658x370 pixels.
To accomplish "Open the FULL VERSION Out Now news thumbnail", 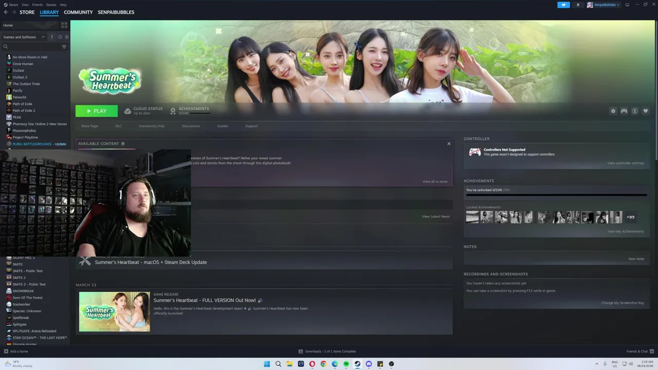I will (x=115, y=311).
